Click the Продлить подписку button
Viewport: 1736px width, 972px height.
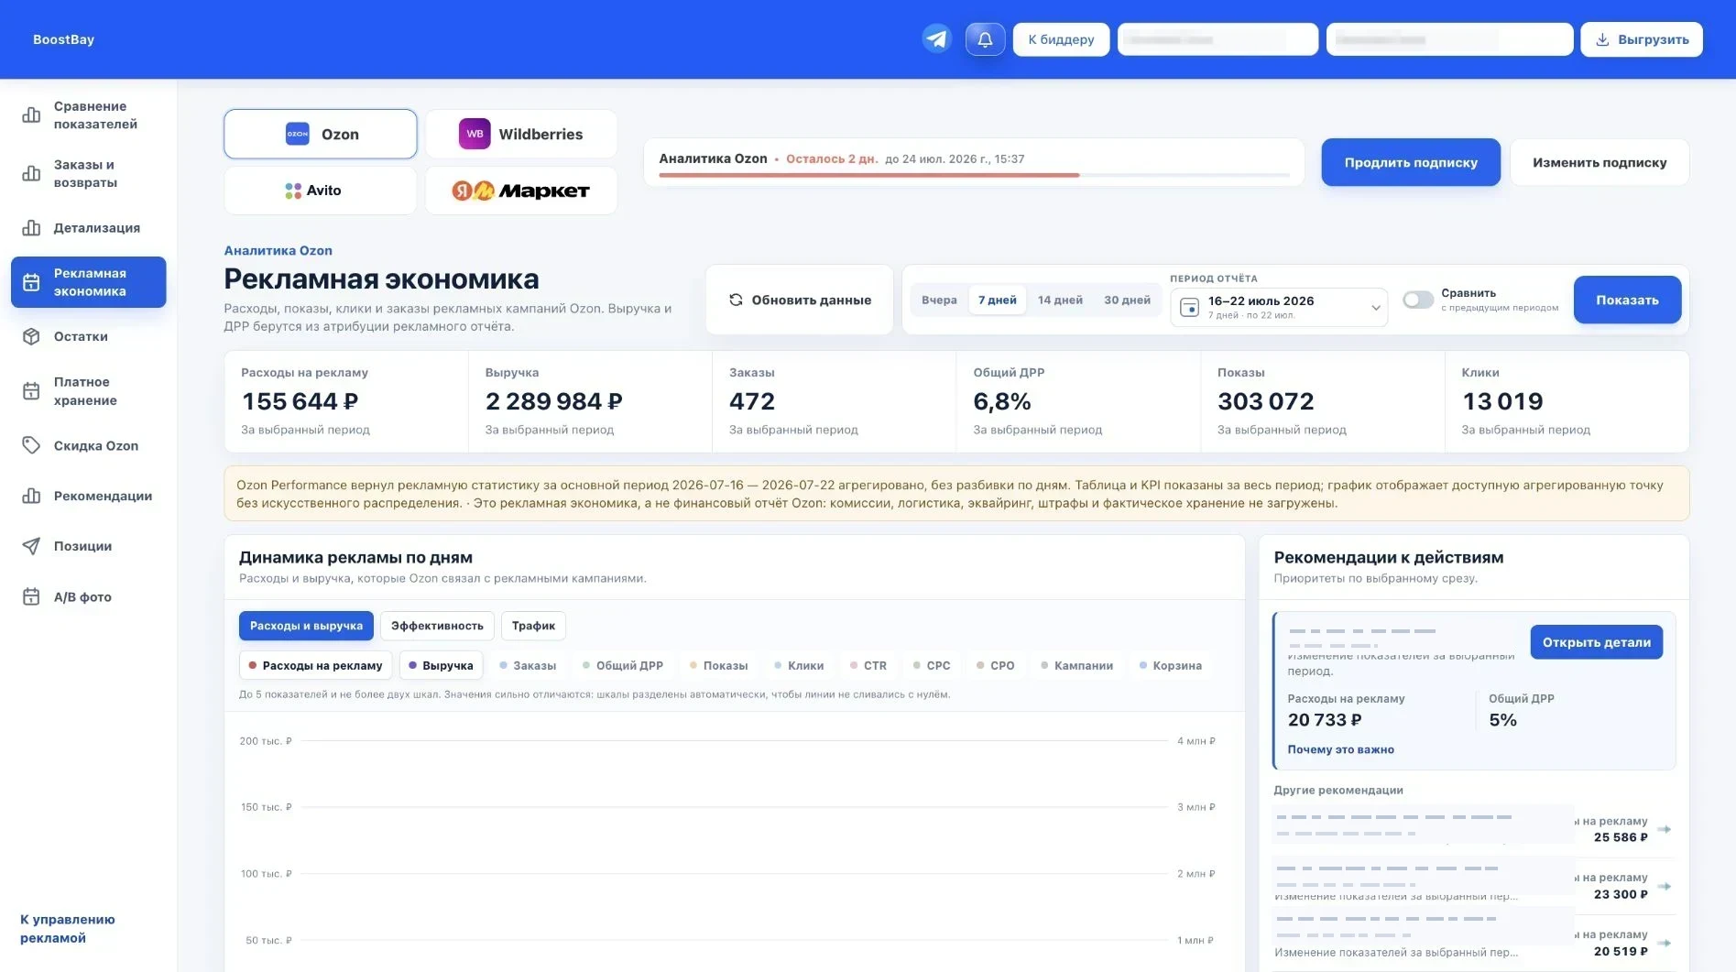(1411, 162)
